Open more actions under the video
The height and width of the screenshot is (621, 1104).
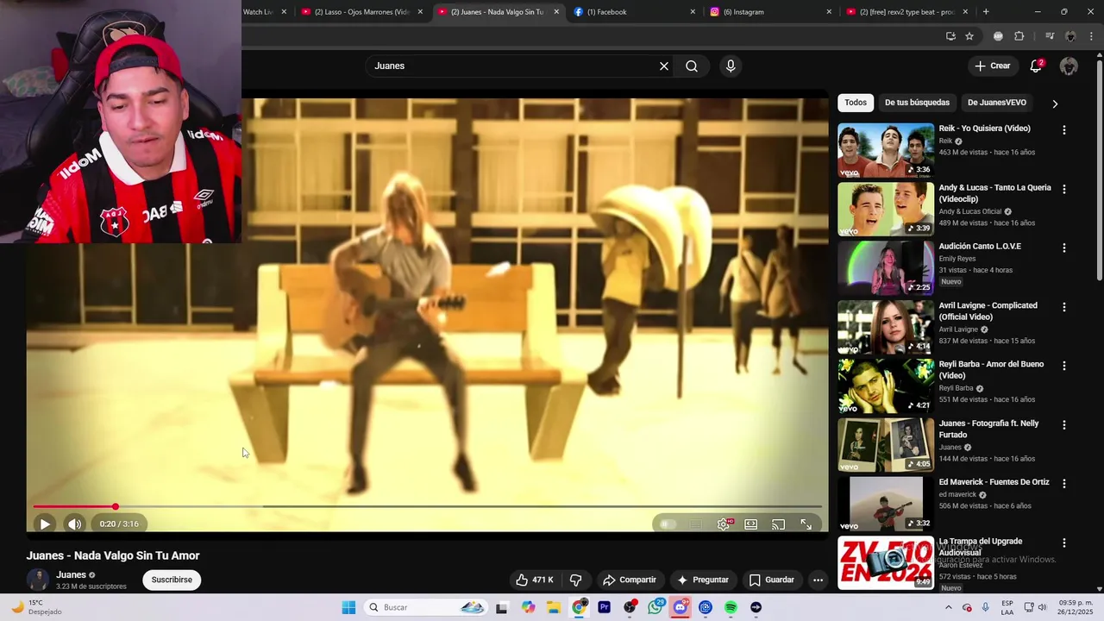click(818, 580)
